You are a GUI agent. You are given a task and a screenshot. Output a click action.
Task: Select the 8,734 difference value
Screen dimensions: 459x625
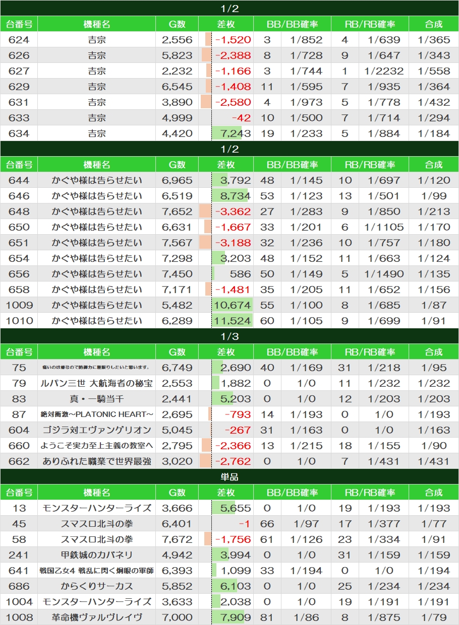(x=236, y=196)
